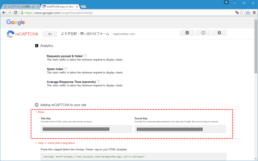Select the Site key field
258x161 pixels.
86,129
